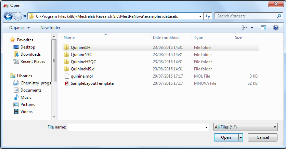Open the Organize menu
Viewport: 286px width, 149px height.
(19, 28)
